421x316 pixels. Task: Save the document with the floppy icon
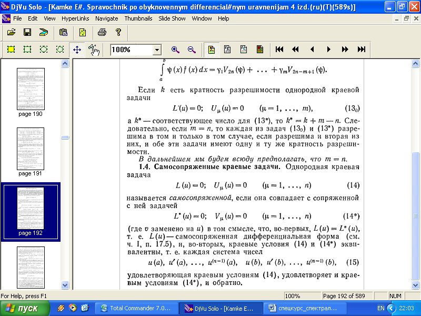tap(27, 33)
